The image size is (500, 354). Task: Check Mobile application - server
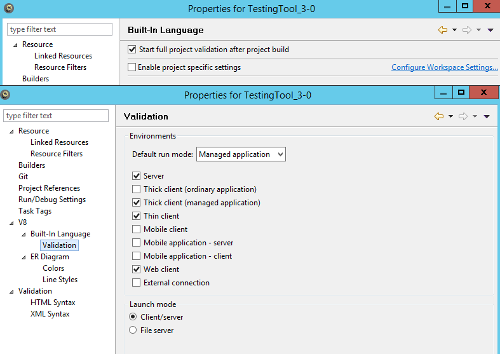(x=136, y=243)
